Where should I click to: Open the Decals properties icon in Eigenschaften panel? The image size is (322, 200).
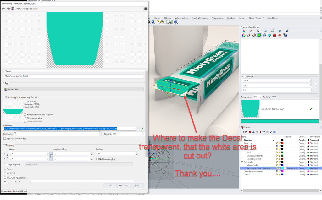coord(258,35)
